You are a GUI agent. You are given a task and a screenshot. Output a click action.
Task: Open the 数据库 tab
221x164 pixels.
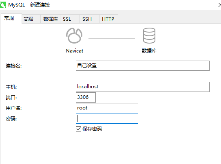click(x=50, y=19)
